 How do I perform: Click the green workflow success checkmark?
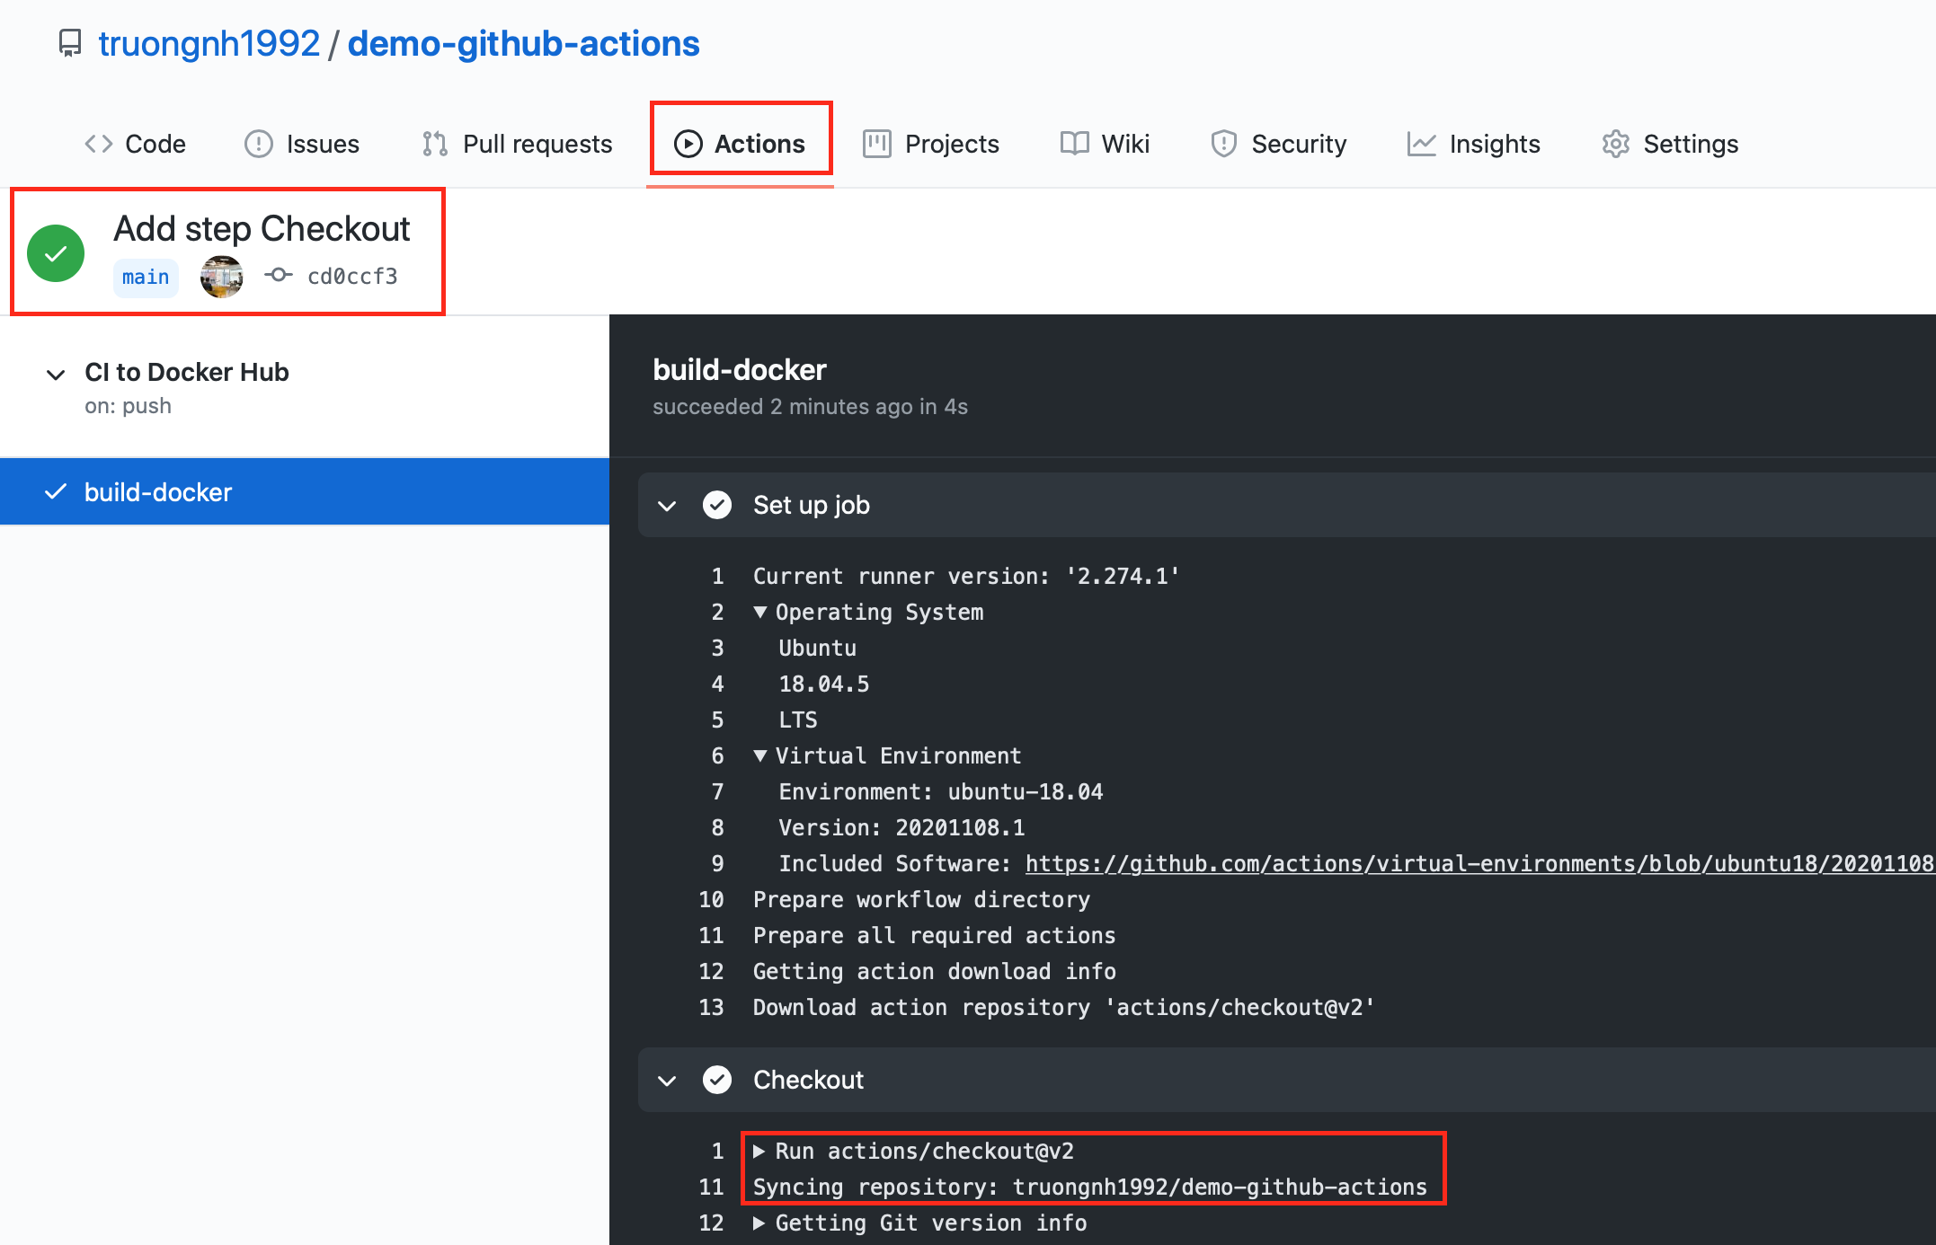[56, 253]
